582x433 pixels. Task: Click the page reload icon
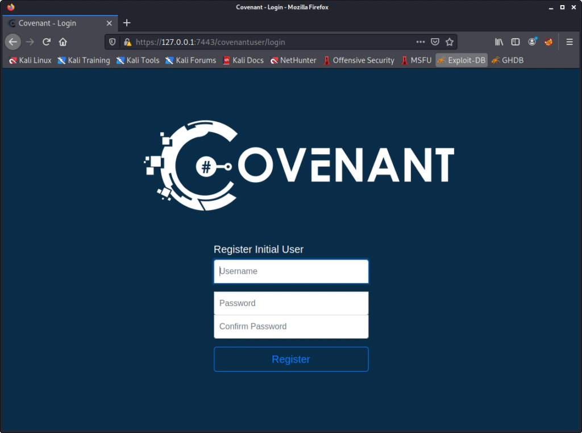pyautogui.click(x=47, y=42)
